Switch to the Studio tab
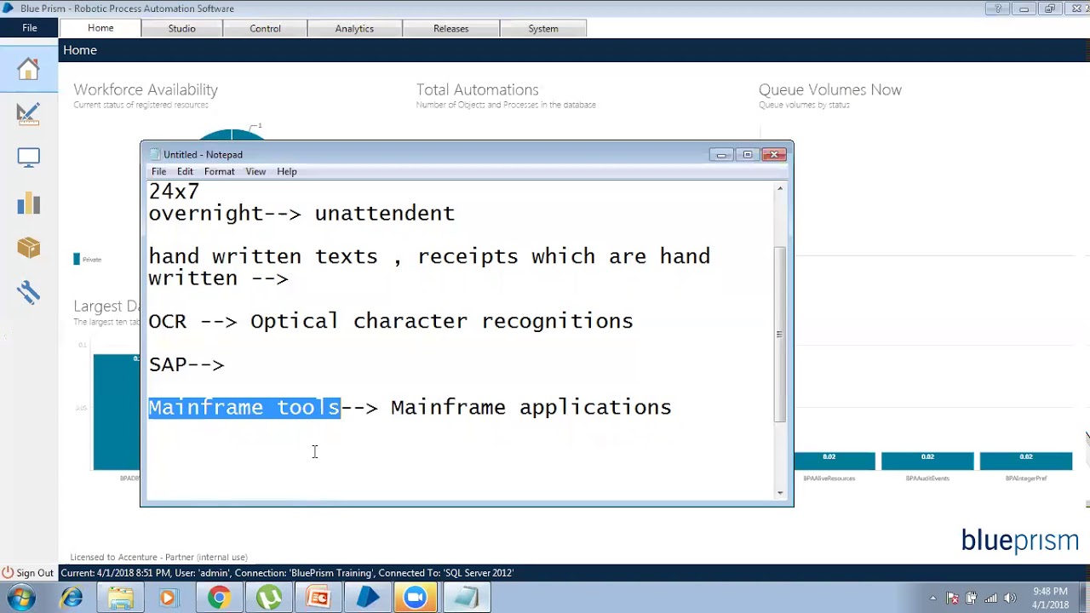The width and height of the screenshot is (1090, 613). (182, 29)
